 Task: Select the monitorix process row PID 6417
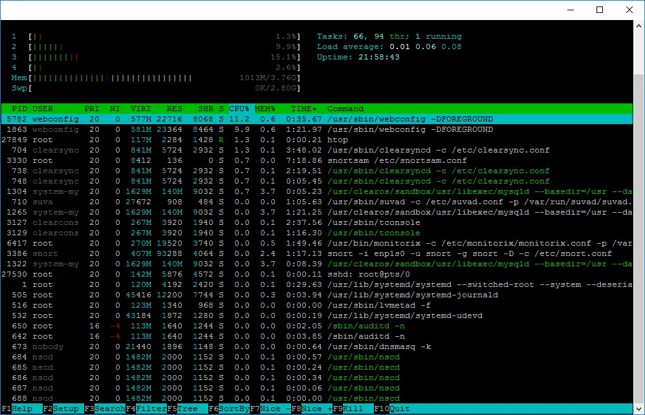(317, 243)
